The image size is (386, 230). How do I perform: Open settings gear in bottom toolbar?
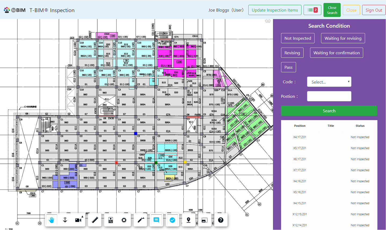click(124, 220)
